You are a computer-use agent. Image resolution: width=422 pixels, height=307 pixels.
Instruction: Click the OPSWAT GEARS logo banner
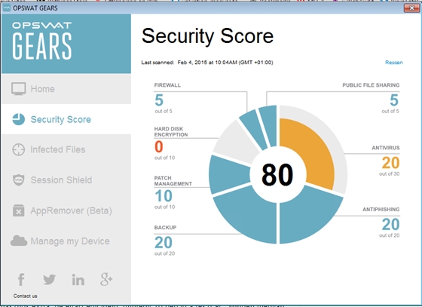click(x=66, y=44)
